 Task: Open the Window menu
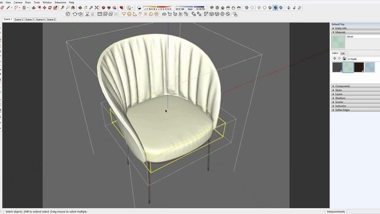(x=47, y=2)
